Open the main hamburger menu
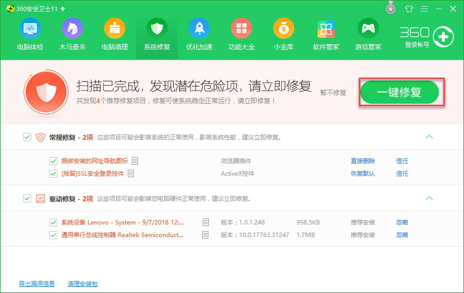 tap(424, 9)
